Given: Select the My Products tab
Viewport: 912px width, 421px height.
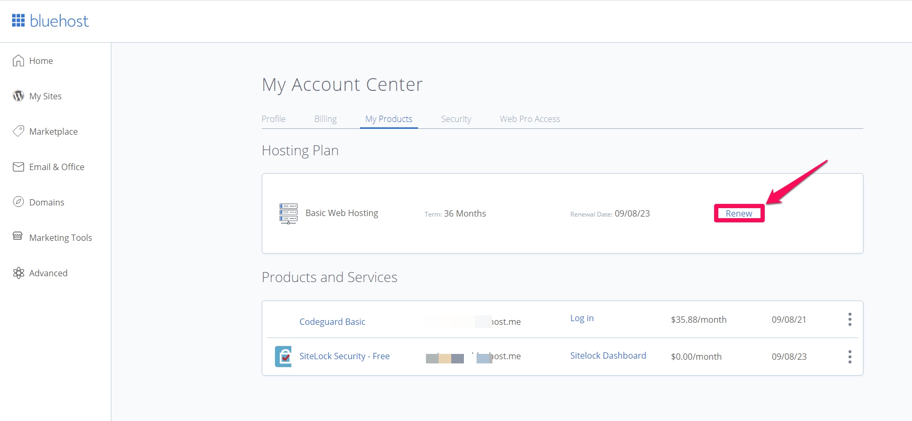Looking at the screenshot, I should pos(388,119).
